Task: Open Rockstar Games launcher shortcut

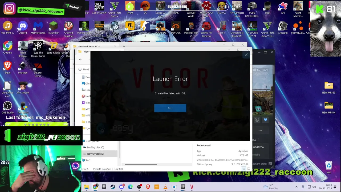Action: pyautogui.click(x=130, y=30)
